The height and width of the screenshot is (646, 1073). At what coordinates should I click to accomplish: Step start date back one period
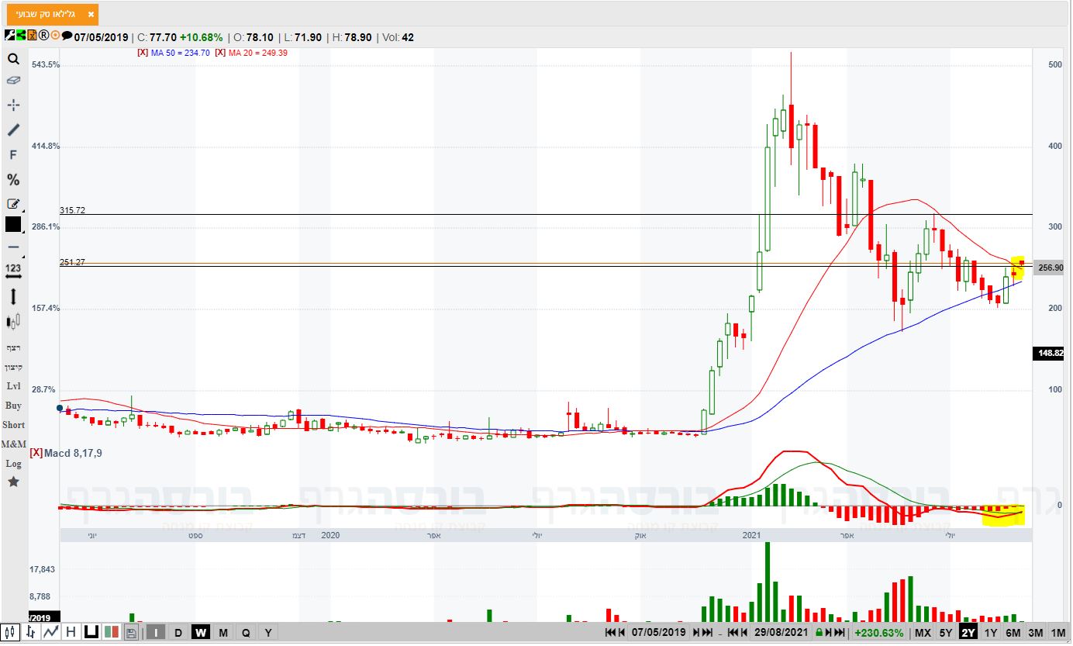(x=622, y=633)
